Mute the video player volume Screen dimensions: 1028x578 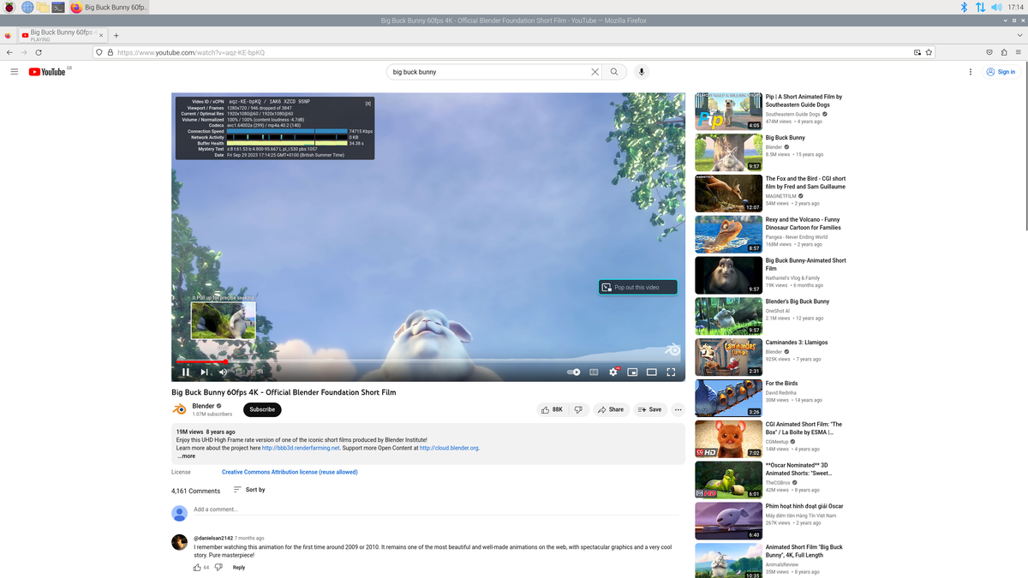pos(224,372)
